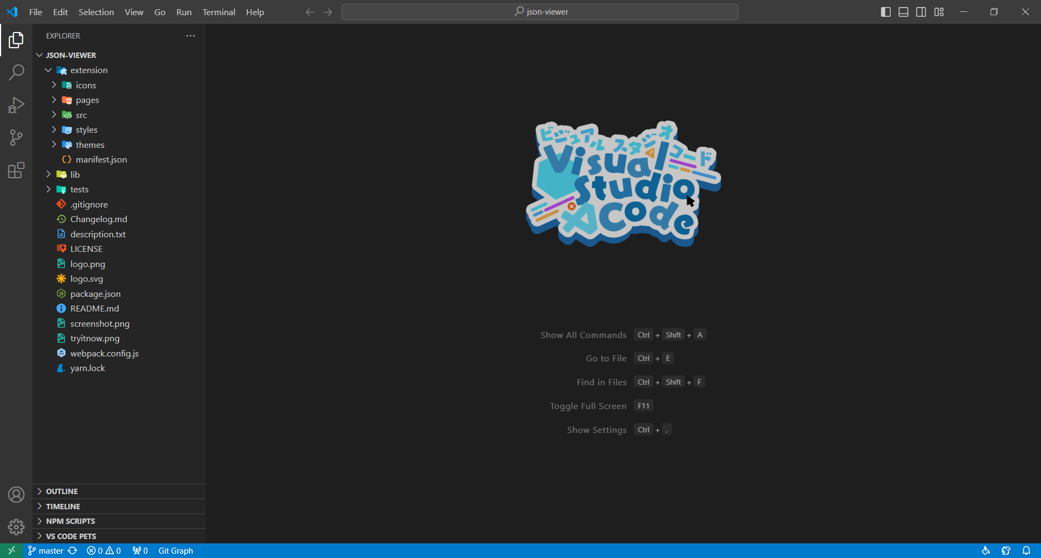Expand the themes folder
This screenshot has height=558, width=1041.
119,145
